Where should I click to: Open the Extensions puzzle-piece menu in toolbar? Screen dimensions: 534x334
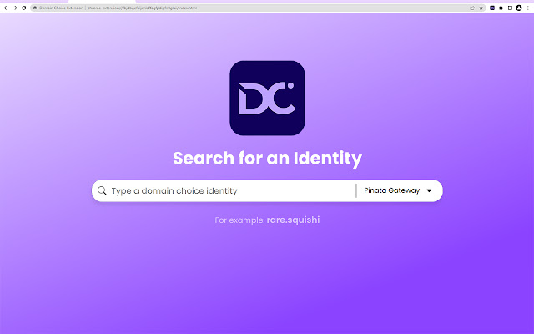click(501, 8)
